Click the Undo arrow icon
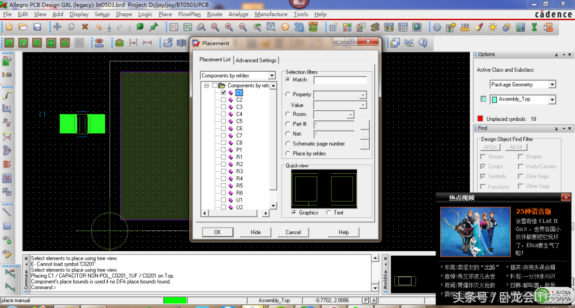Screen dimensions: 575x308 coord(98,27)
